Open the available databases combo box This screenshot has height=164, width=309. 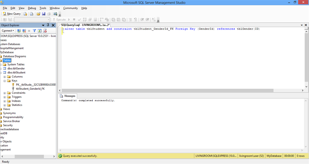(x=32, y=20)
